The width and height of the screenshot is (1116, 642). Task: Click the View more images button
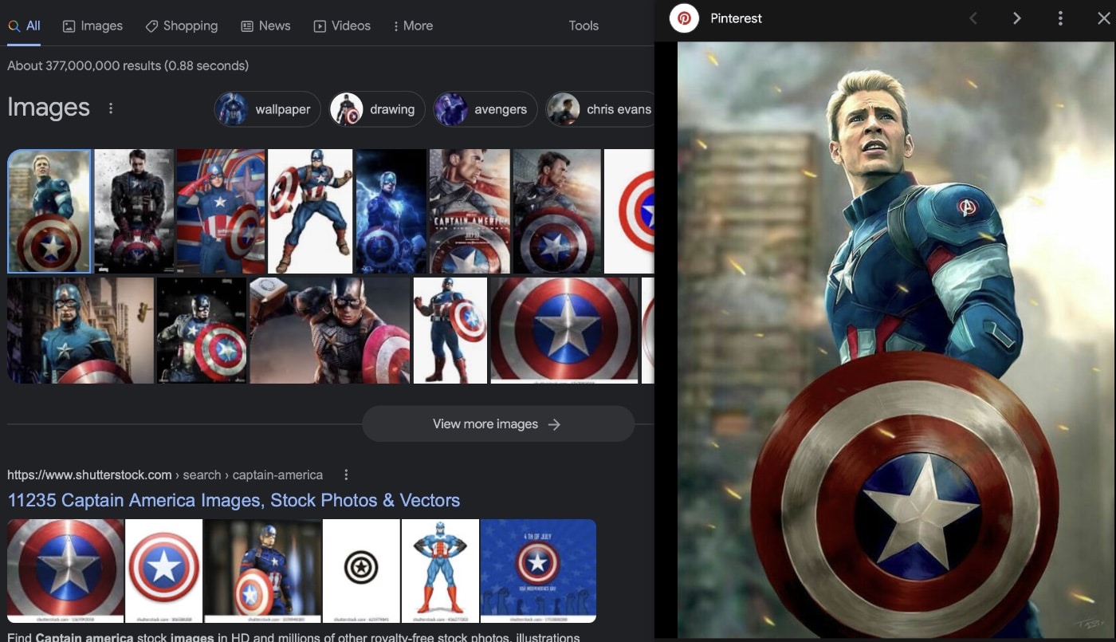point(497,424)
